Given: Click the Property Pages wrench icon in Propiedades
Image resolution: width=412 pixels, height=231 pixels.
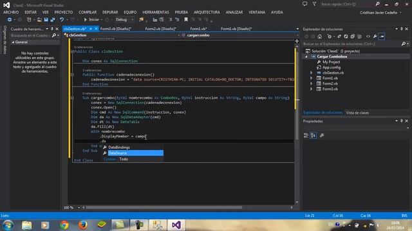Looking at the screenshot, I should pyautogui.click(x=322, y=135).
